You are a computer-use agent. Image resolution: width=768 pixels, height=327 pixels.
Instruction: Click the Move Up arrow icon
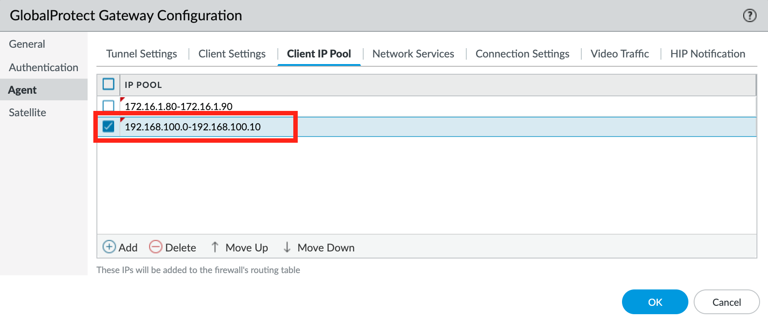[215, 247]
